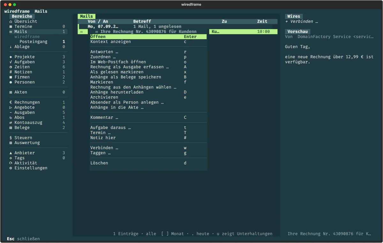Click the calendar icon beside Termine
The image size is (383, 243).
click(11, 26)
